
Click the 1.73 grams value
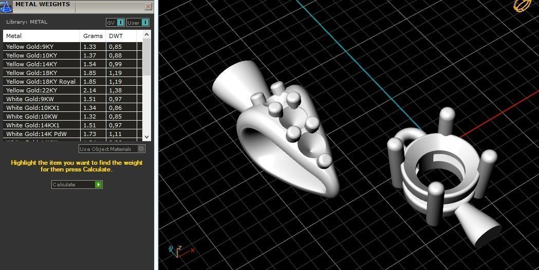(x=90, y=134)
